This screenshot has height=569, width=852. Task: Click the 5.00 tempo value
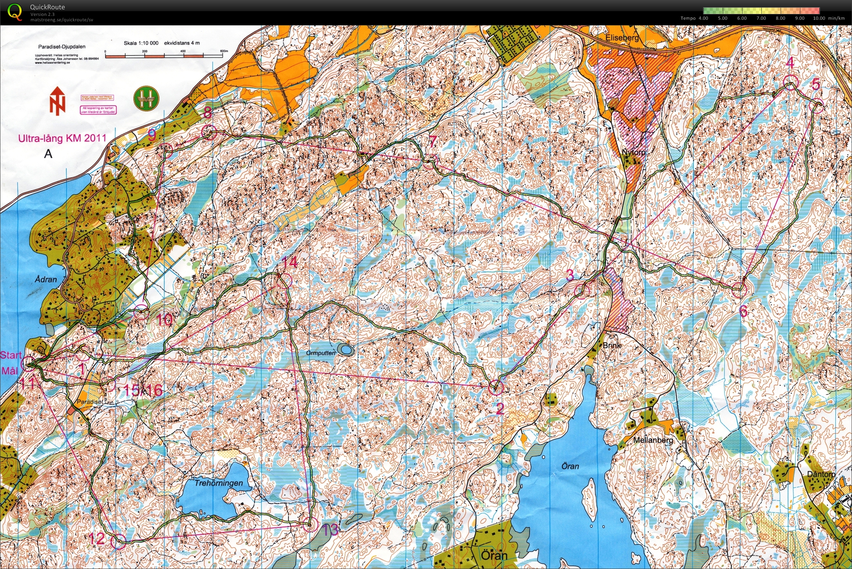(722, 18)
